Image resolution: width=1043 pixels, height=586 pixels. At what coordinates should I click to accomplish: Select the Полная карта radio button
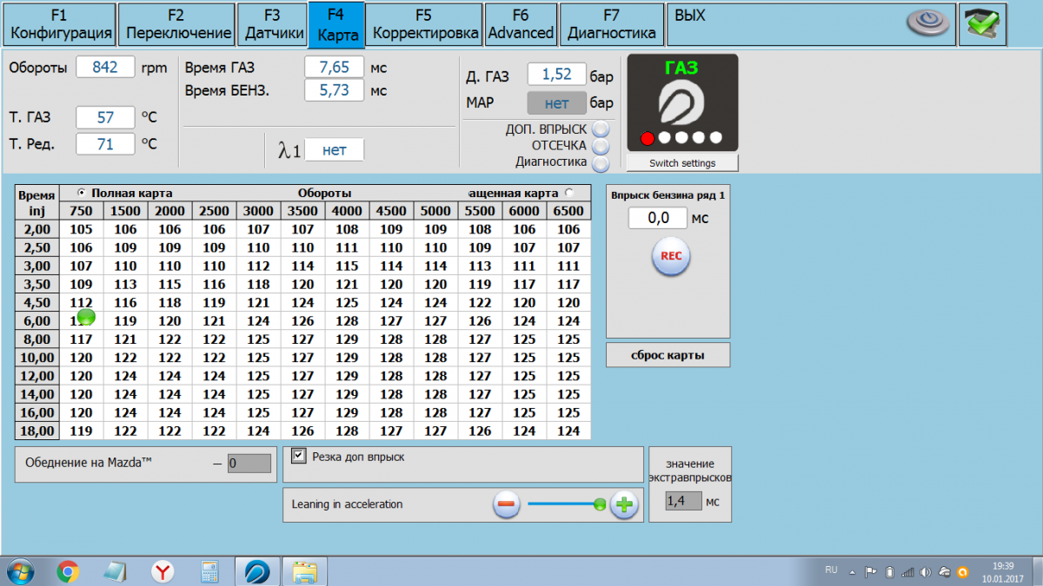tap(83, 193)
